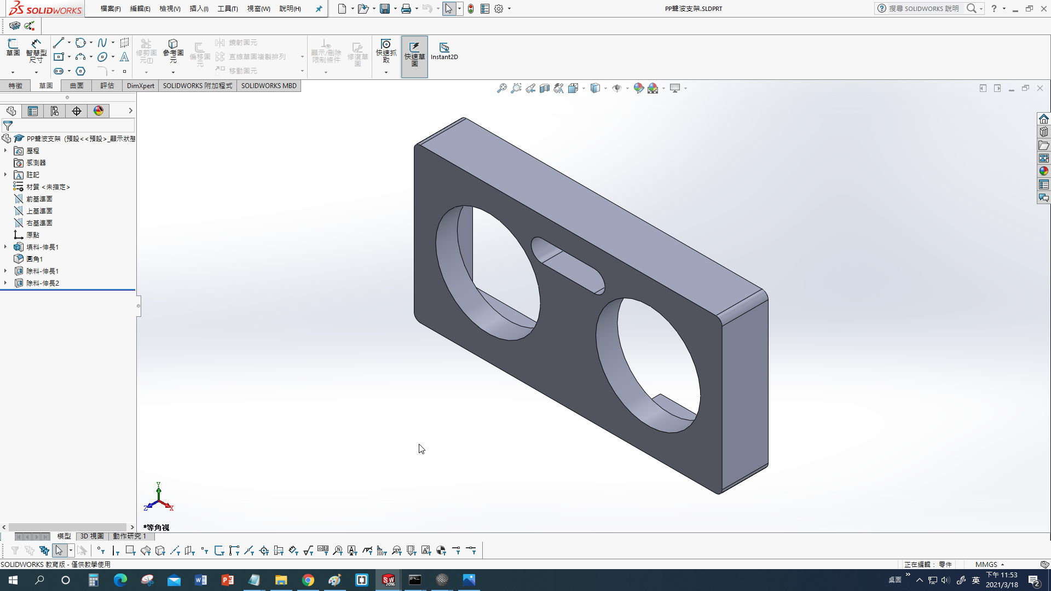Click the Save toolbar icon
The height and width of the screenshot is (591, 1051).
(385, 9)
